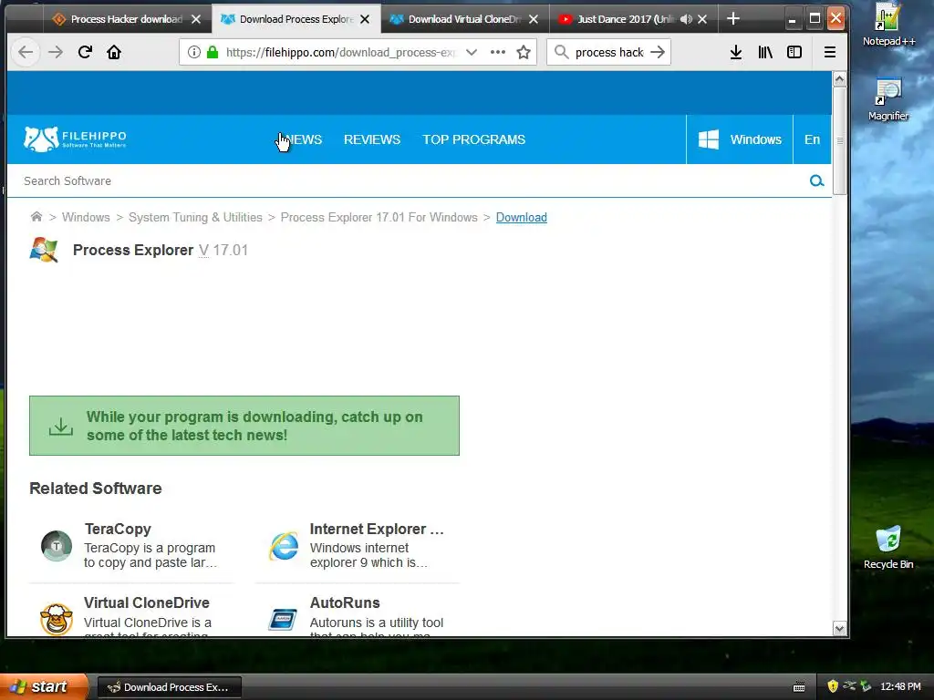Show site information icon in address bar

pyautogui.click(x=193, y=52)
